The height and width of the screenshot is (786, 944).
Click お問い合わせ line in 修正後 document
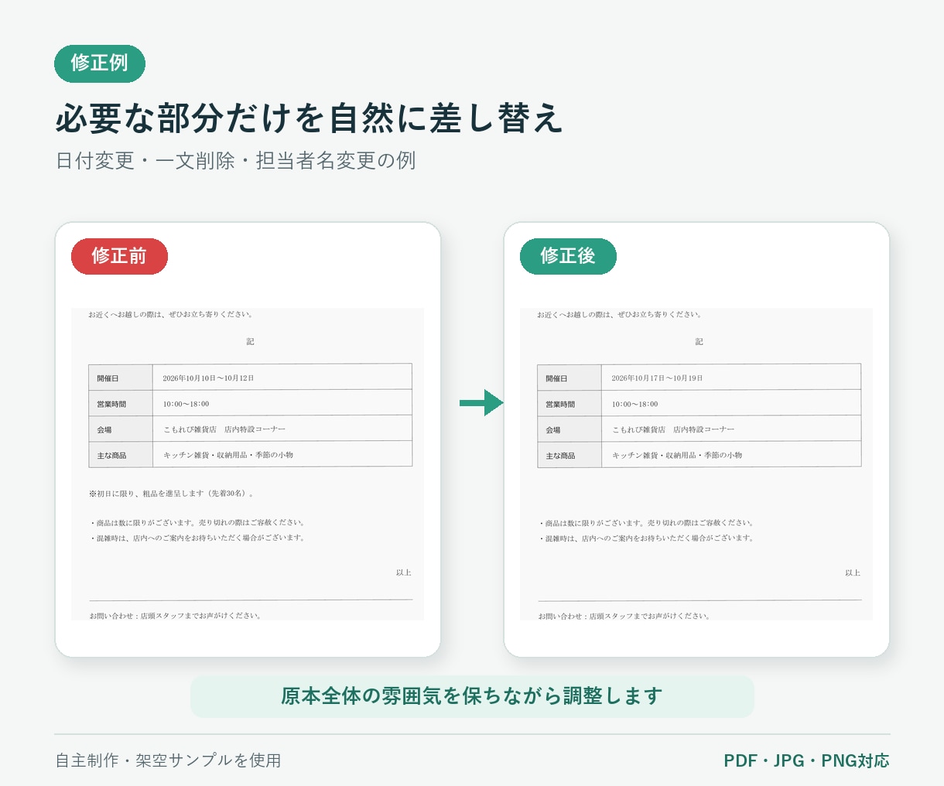pos(624,616)
